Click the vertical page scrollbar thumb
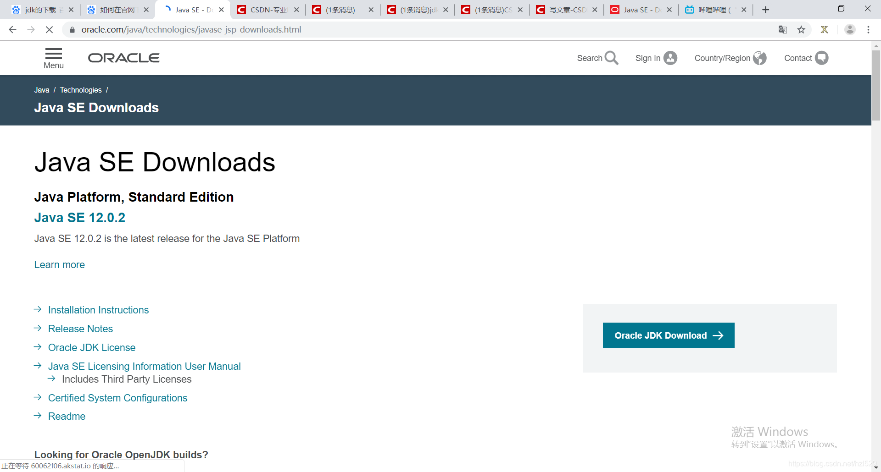Viewport: 881px width, 472px height. click(876, 85)
